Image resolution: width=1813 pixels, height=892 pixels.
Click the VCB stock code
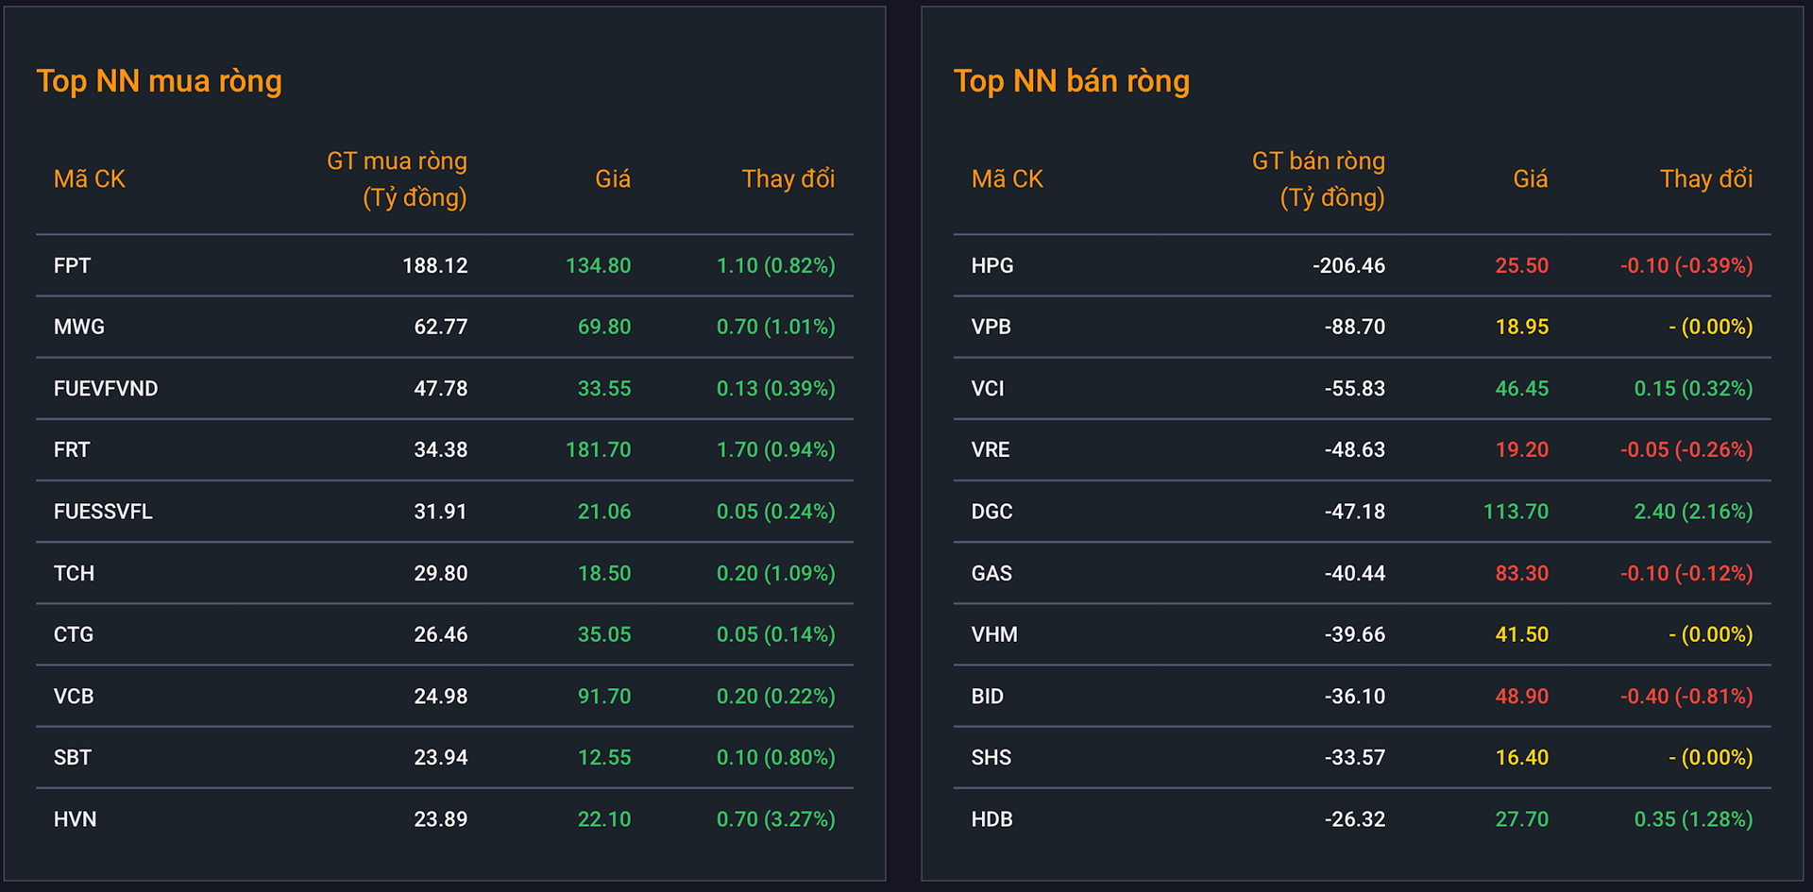[74, 697]
